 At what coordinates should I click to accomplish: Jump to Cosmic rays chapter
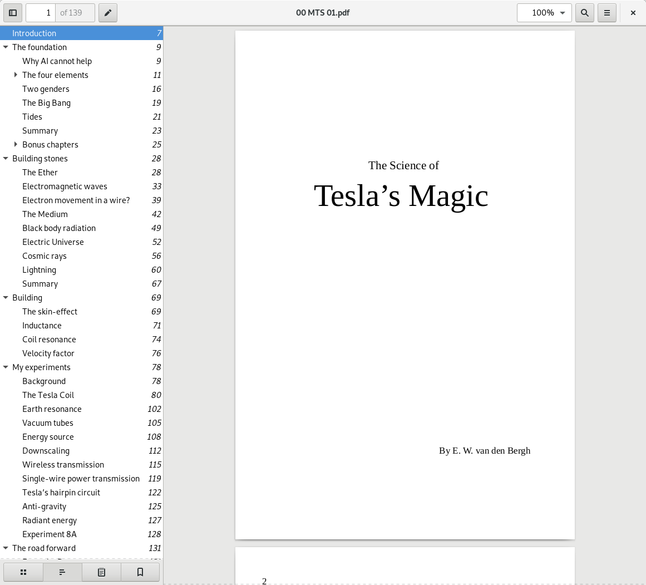82,255
